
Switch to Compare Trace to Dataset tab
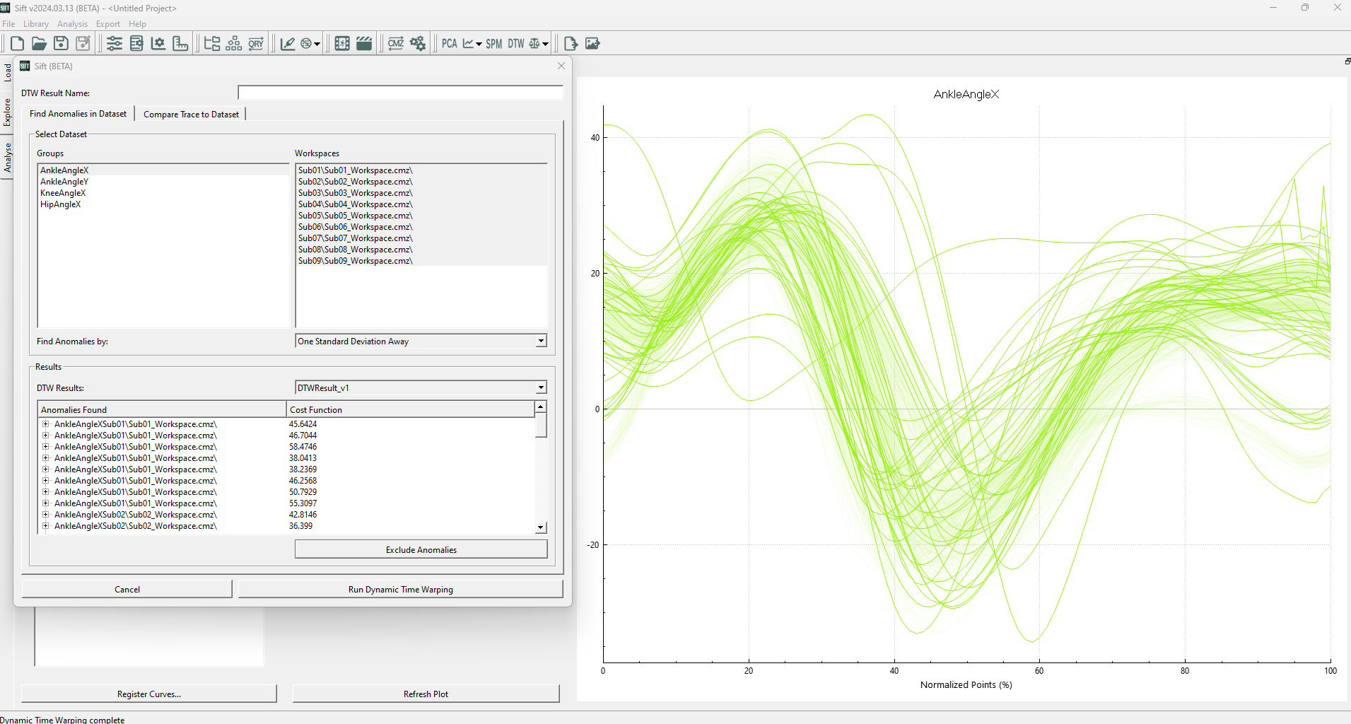click(191, 115)
